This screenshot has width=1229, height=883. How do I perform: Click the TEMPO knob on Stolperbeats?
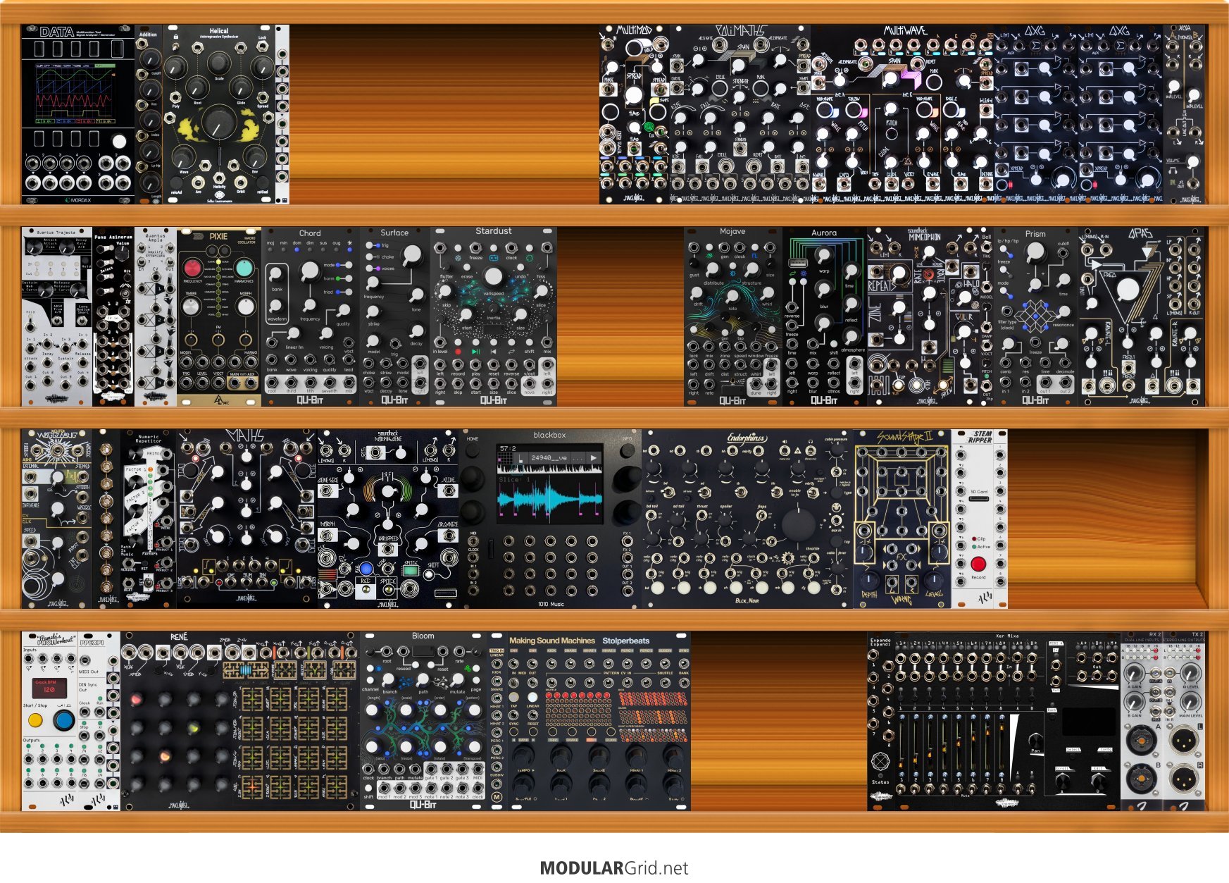pos(522,756)
